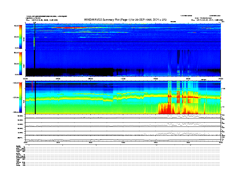This screenshot has width=238, height=183.
Task: Click the short red vertical mark in the TNR panel
Action: coord(32,86)
